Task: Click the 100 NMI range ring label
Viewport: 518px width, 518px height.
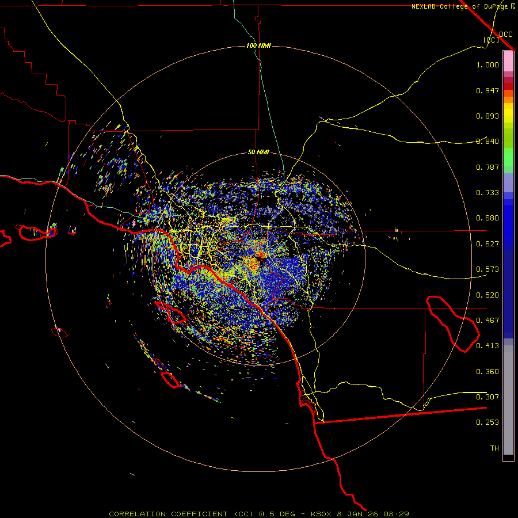Action: click(258, 45)
